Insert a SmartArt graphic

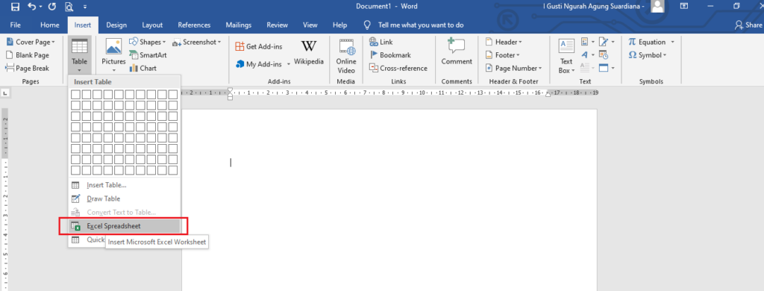pyautogui.click(x=148, y=55)
